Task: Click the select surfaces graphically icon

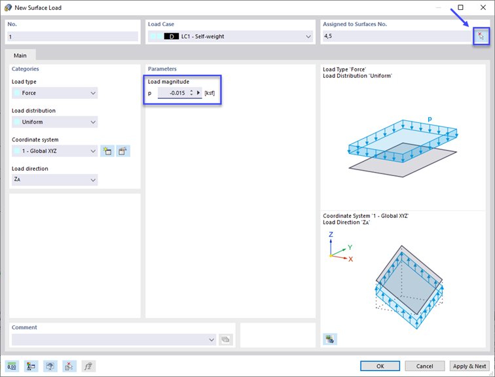Action: (x=481, y=36)
